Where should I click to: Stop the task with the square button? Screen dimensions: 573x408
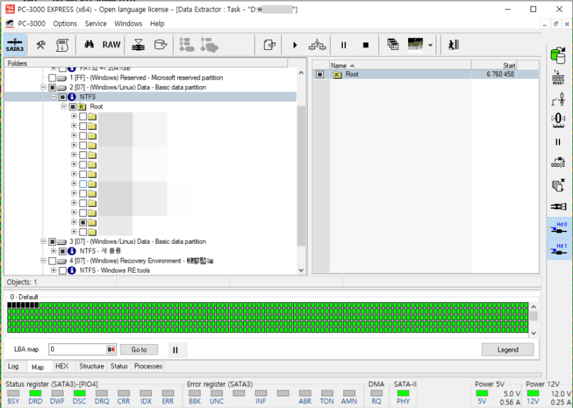pyautogui.click(x=365, y=45)
